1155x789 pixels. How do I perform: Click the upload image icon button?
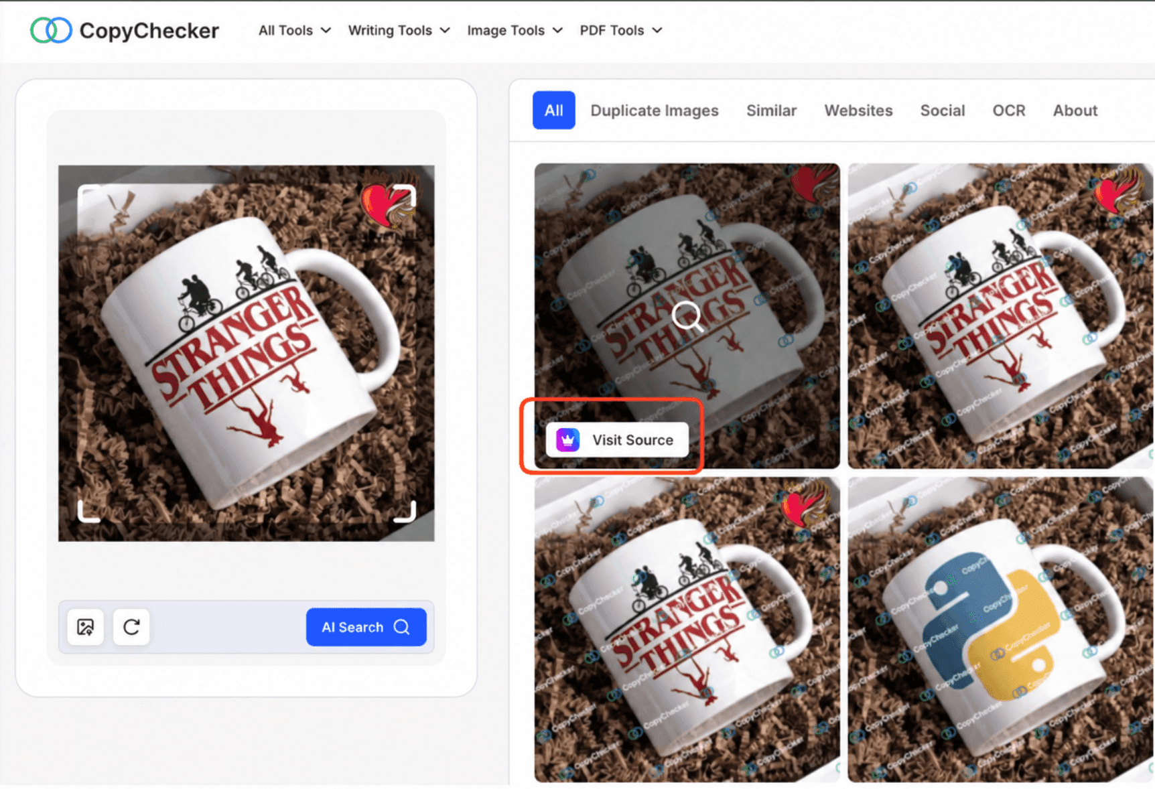coord(86,627)
